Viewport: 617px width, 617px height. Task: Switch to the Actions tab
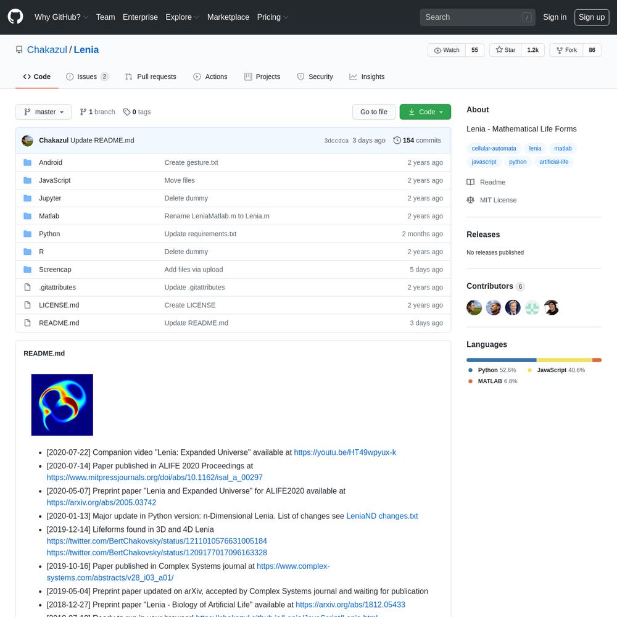click(x=210, y=77)
